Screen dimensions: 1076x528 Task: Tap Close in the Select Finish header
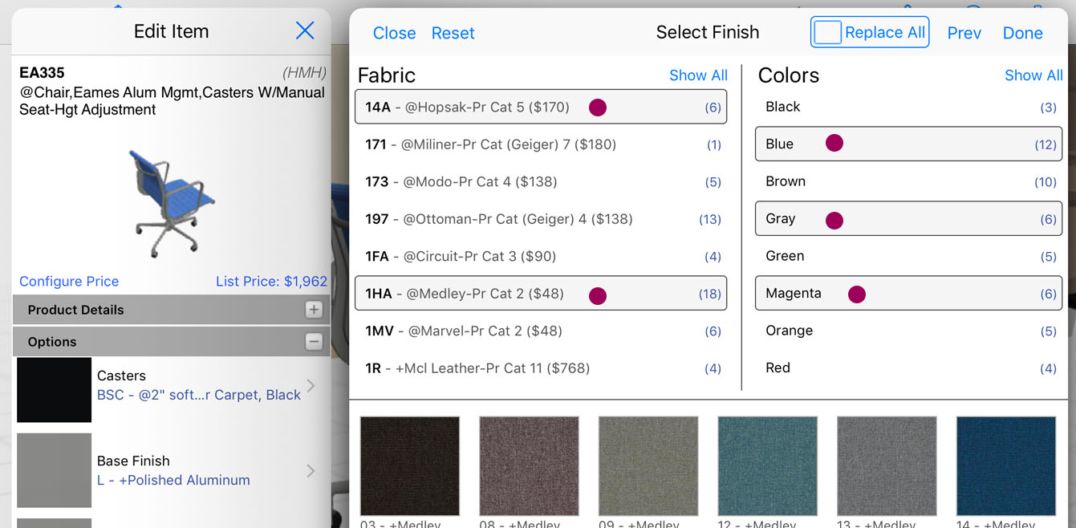pyautogui.click(x=394, y=33)
